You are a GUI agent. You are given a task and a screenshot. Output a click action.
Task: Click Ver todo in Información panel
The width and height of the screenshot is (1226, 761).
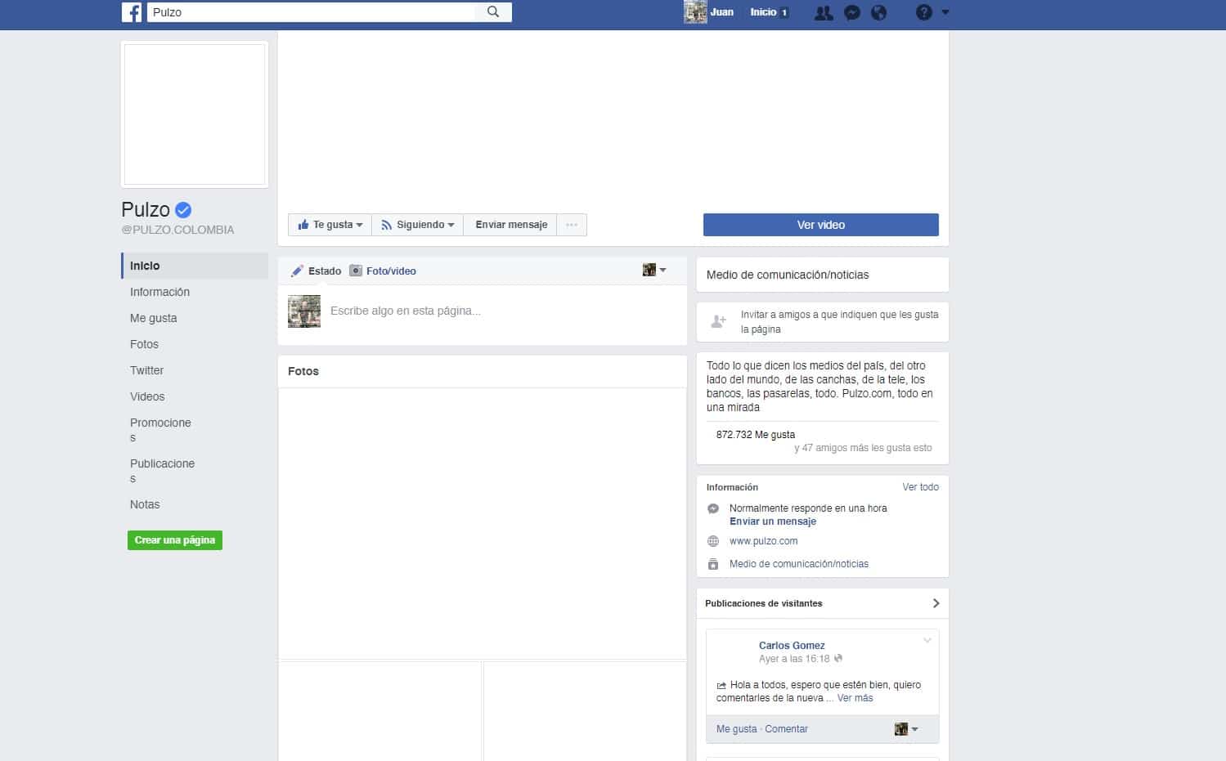[x=920, y=486]
